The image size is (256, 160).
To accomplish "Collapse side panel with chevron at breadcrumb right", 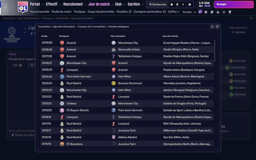I will pyautogui.click(x=251, y=18).
